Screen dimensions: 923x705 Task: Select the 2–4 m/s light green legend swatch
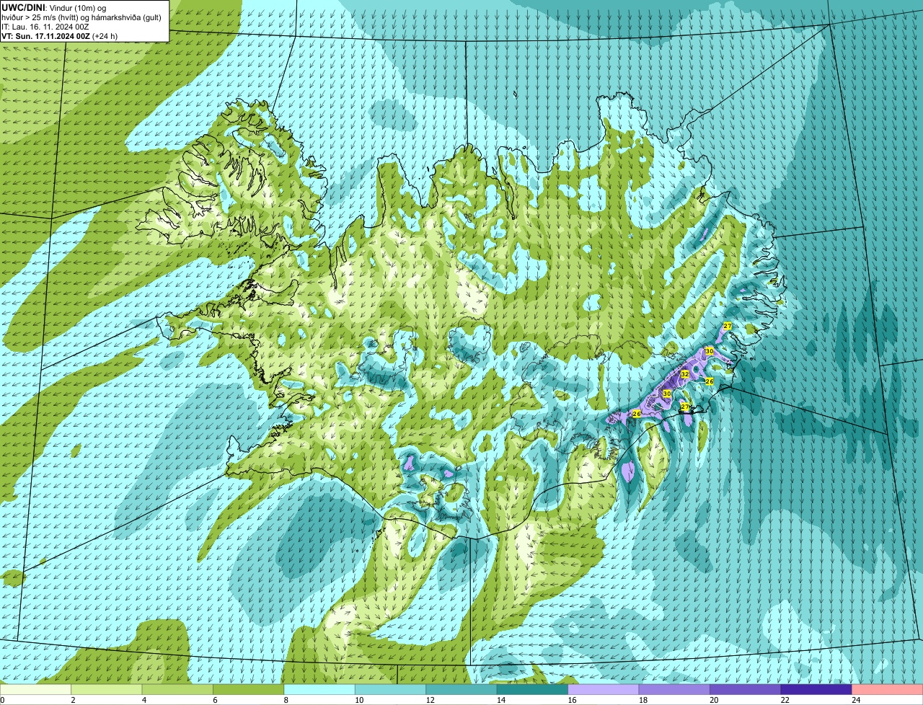click(x=107, y=689)
